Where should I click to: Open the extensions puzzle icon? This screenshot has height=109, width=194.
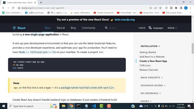tap(176, 8)
